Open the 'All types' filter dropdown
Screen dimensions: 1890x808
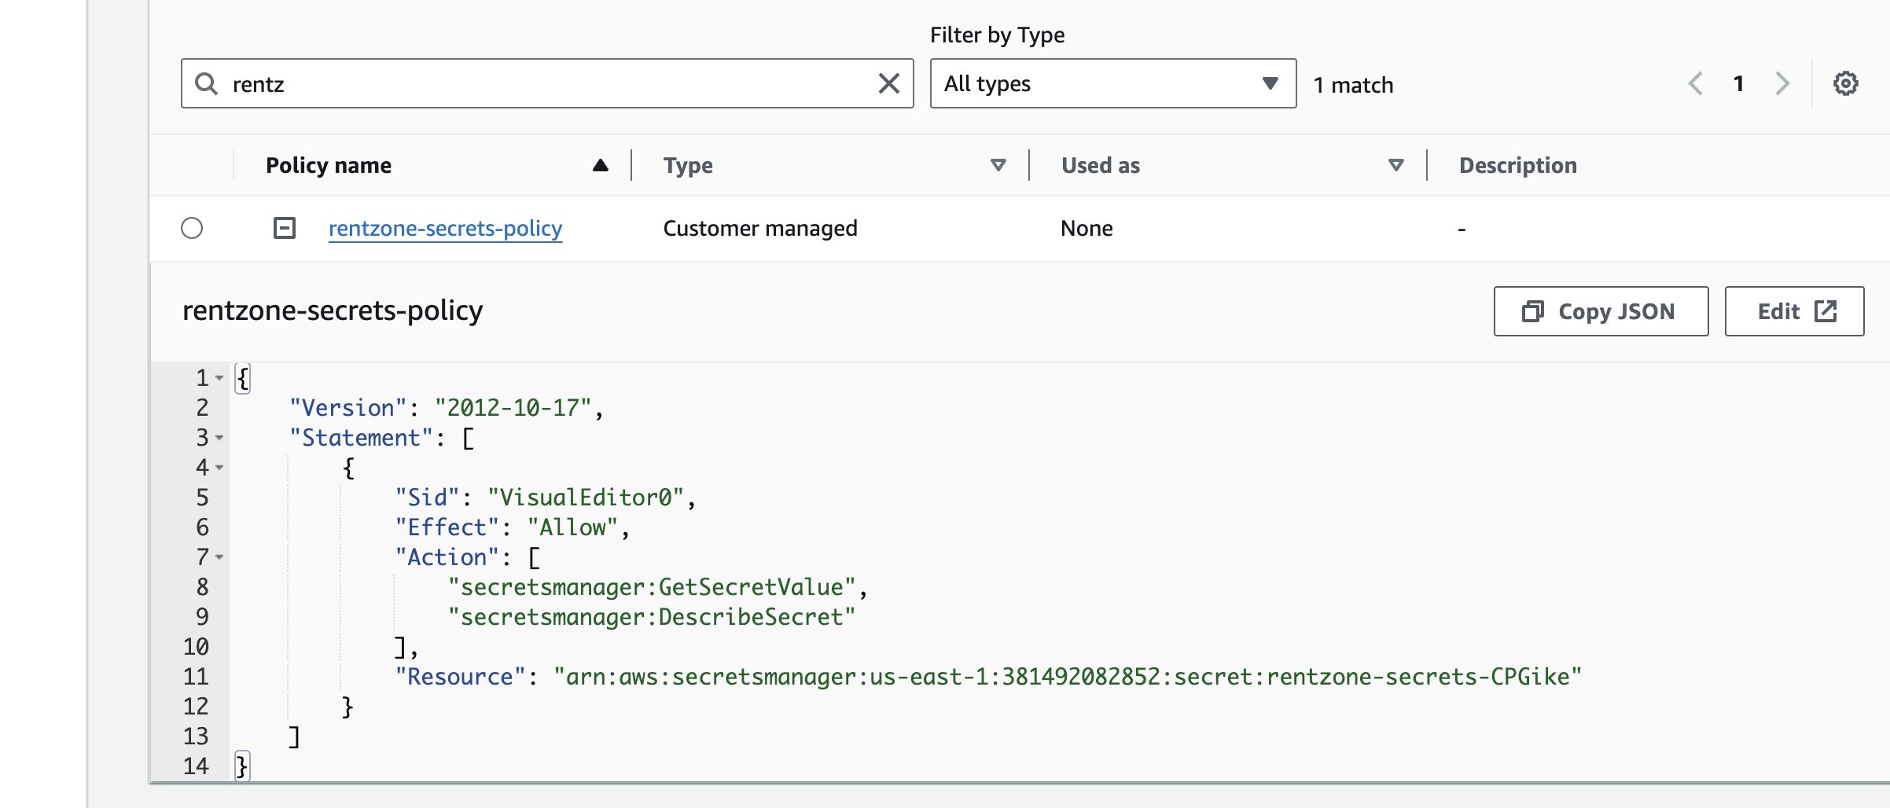pos(1112,83)
